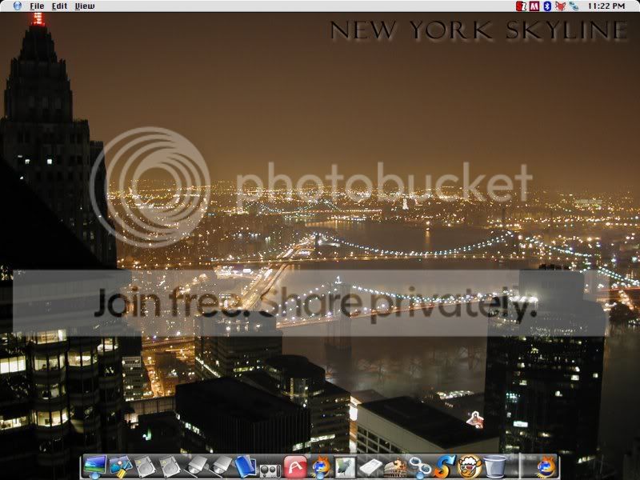Open Firefox at the dock's right end

point(546,466)
